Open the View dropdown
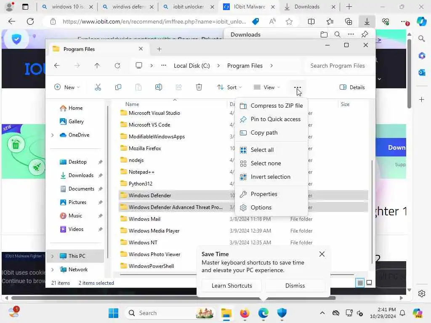The image size is (431, 323). click(x=266, y=87)
